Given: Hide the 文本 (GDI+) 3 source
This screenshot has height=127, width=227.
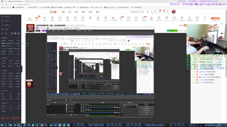Looking at the screenshot, I should (81, 107).
